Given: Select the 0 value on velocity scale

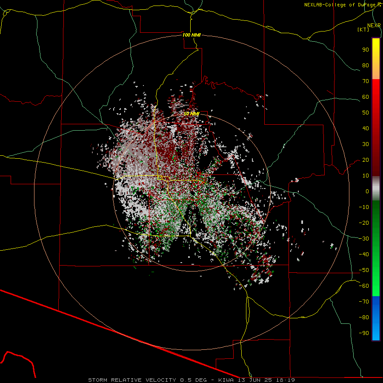Looking at the screenshot, I should click(x=367, y=191).
